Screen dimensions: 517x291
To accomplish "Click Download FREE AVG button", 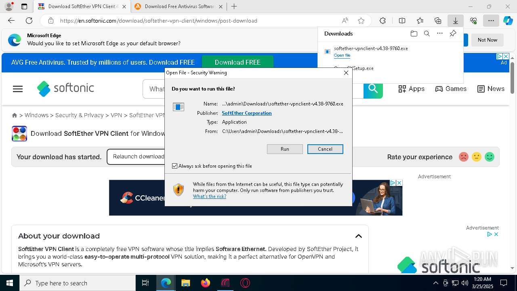I will (x=237, y=62).
